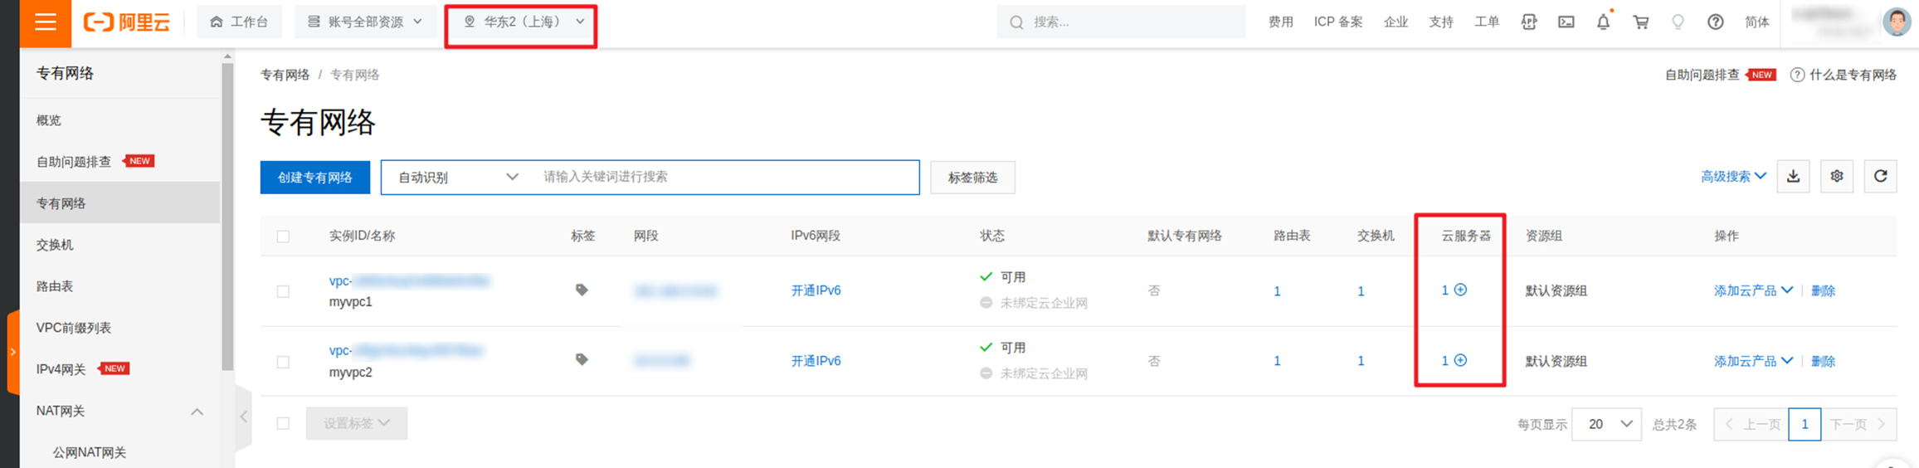Select 路由表 in the left sidebar
This screenshot has width=1919, height=468.
tap(55, 286)
